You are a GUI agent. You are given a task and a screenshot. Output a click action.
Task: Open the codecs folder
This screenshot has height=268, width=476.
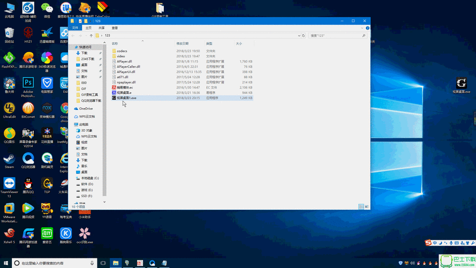click(x=122, y=51)
